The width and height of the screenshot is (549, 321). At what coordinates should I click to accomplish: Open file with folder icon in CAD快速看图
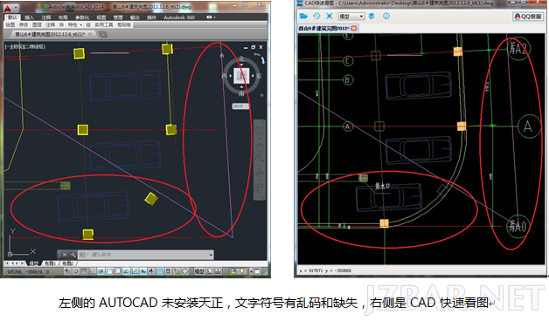point(303,16)
